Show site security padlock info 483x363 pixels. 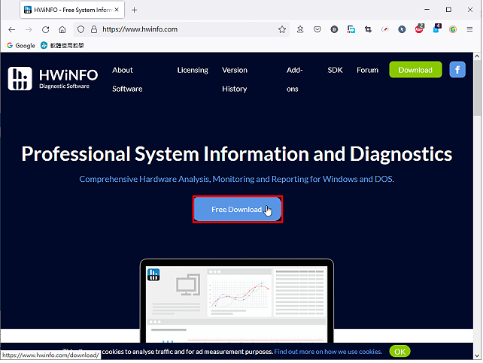[x=94, y=29]
